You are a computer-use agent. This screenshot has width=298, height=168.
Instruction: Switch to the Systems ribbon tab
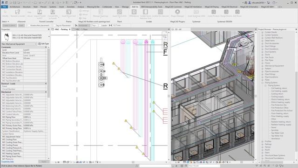point(53,7)
